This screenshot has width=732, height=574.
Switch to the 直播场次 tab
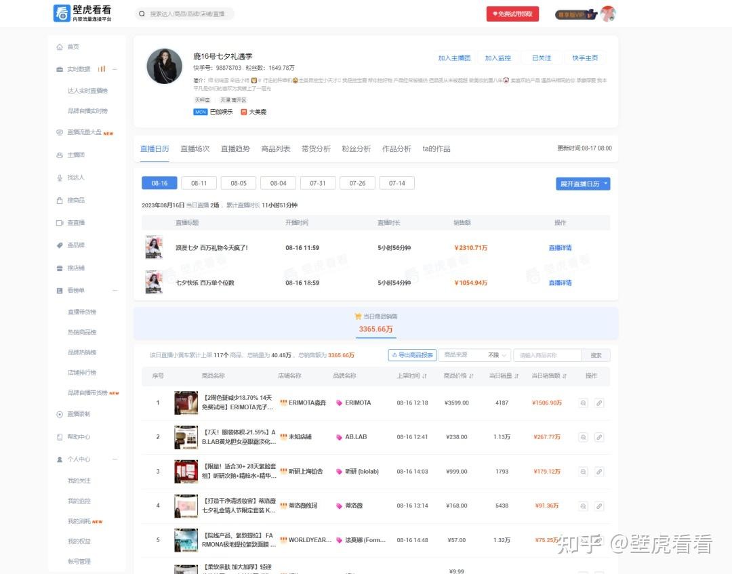tap(195, 149)
